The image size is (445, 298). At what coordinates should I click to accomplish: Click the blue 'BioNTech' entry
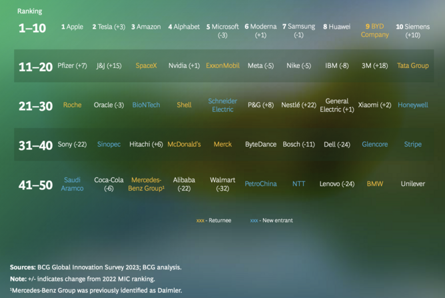tap(146, 105)
